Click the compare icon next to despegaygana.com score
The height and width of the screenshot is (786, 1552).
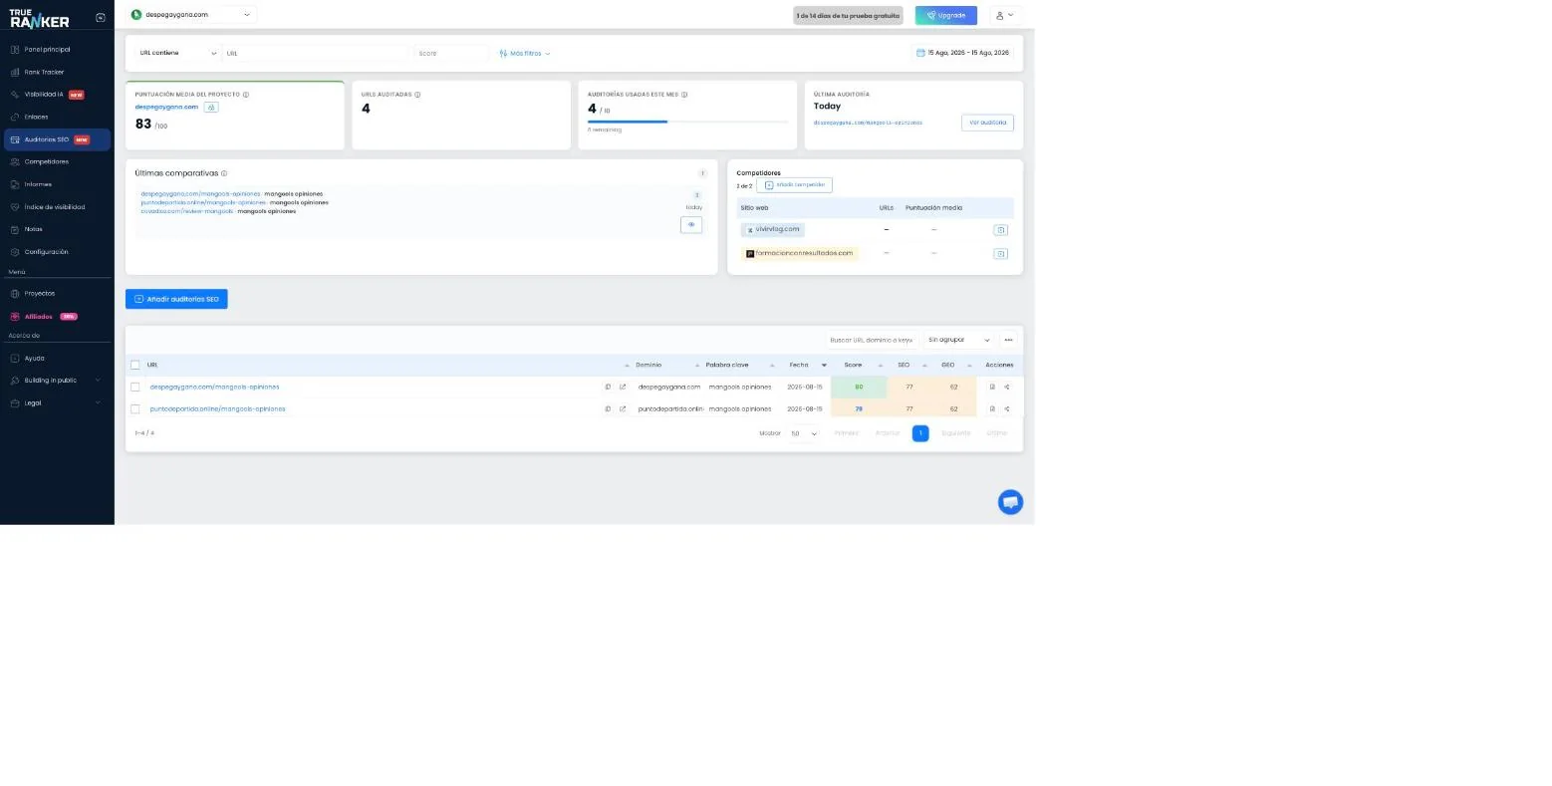(211, 107)
